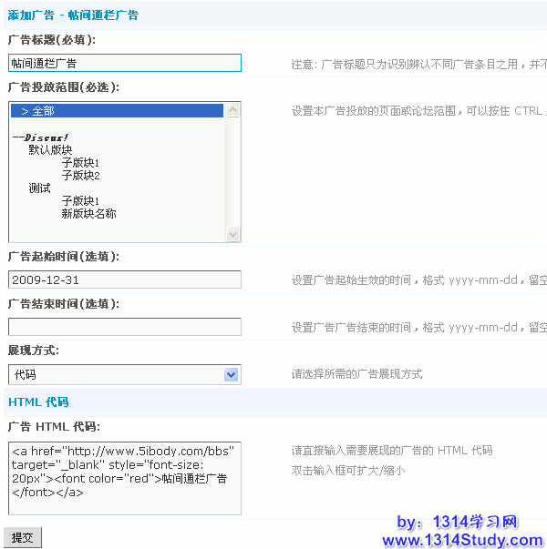Click the forum list scrollbar track
This screenshot has height=549, width=547.
click(x=233, y=173)
